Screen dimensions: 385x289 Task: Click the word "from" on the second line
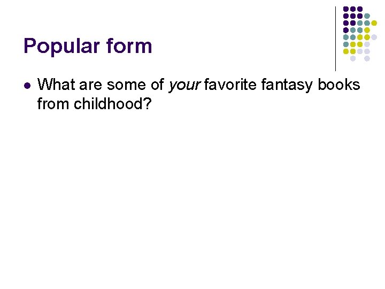point(53,104)
